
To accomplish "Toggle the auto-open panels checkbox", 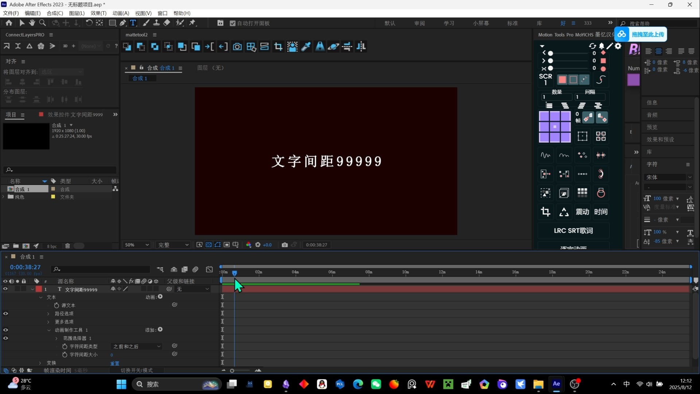I will 232,23.
